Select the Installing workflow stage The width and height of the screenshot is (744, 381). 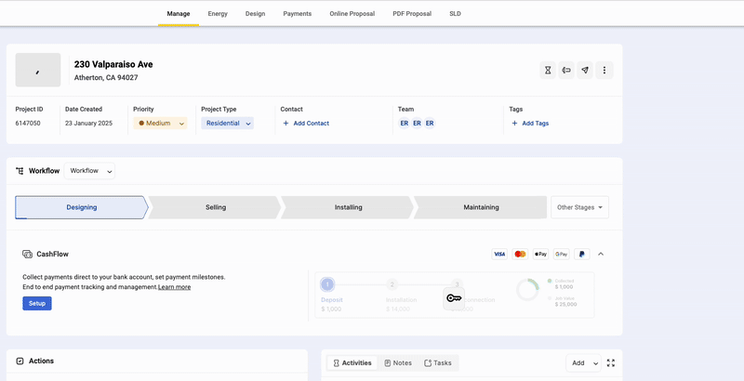click(x=348, y=207)
